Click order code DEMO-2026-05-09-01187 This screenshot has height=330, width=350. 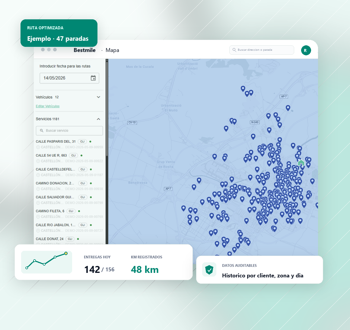[x=84, y=175]
